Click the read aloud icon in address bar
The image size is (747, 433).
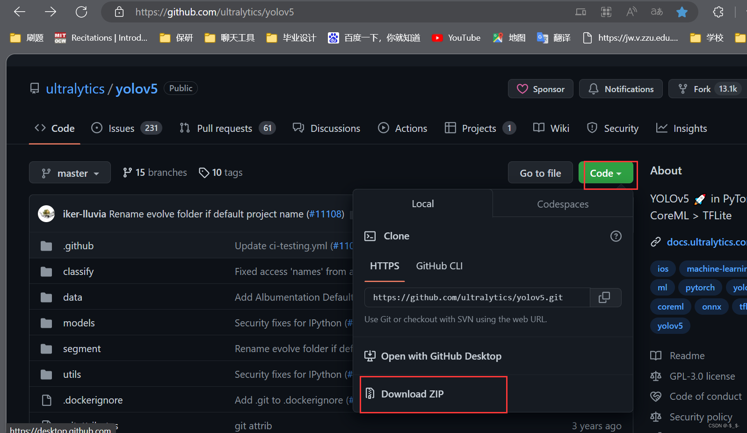[631, 12]
